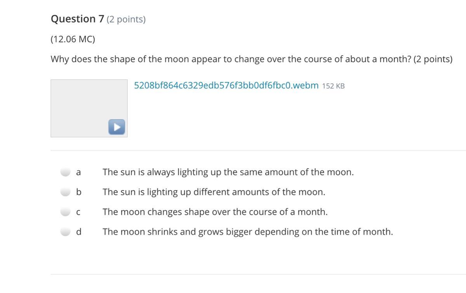Mark radio button for answer d
The image size is (466, 293).
point(66,232)
